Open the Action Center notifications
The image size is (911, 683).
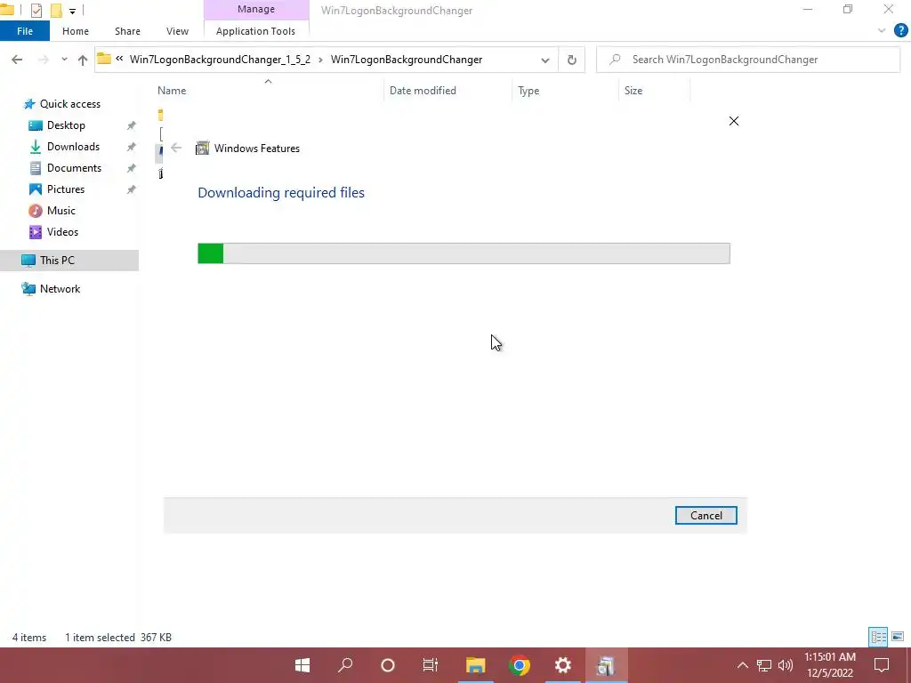pyautogui.click(x=882, y=665)
